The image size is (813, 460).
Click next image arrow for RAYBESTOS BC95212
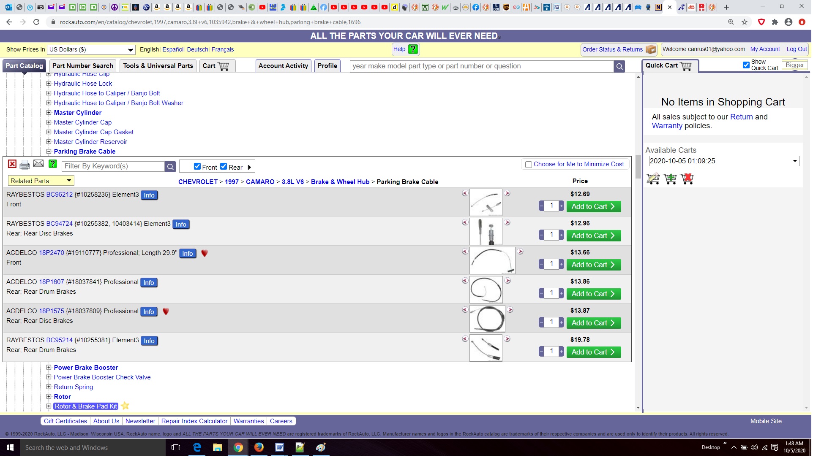(508, 194)
